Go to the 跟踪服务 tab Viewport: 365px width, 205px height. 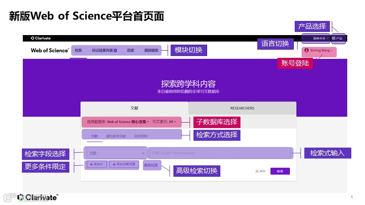point(151,51)
